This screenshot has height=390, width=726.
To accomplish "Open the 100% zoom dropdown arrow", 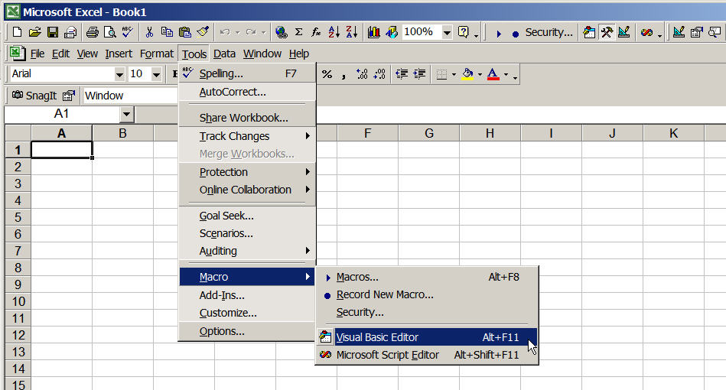I will pos(447,32).
